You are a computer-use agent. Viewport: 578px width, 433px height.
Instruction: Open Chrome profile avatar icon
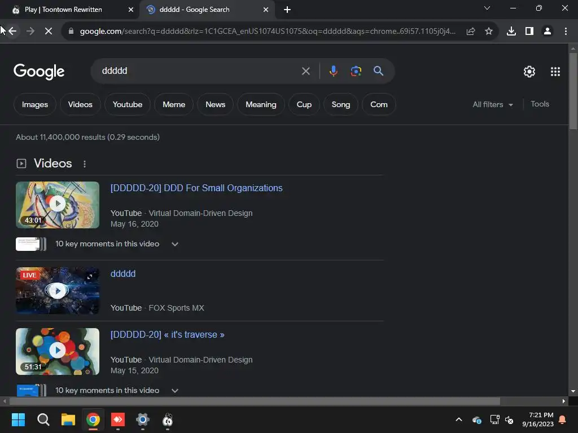click(x=548, y=32)
